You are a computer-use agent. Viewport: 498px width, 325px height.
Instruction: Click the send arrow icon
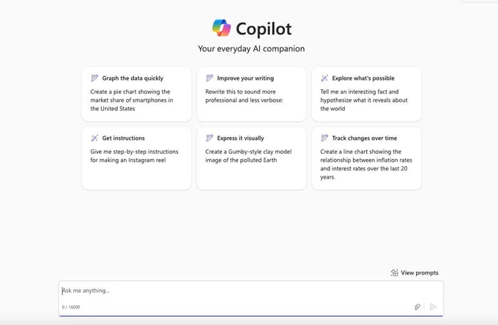(433, 307)
